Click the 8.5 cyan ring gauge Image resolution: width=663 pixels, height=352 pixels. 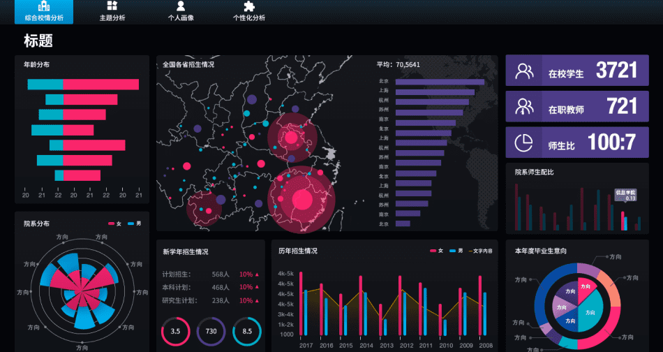point(247,331)
